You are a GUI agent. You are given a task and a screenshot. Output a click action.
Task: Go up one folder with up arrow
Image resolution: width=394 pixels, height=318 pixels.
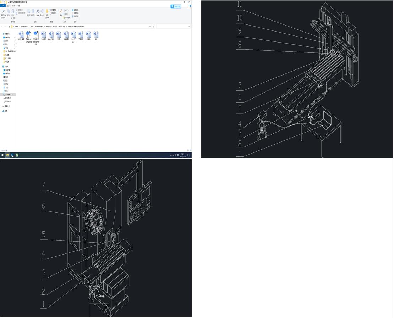coord(9,26)
